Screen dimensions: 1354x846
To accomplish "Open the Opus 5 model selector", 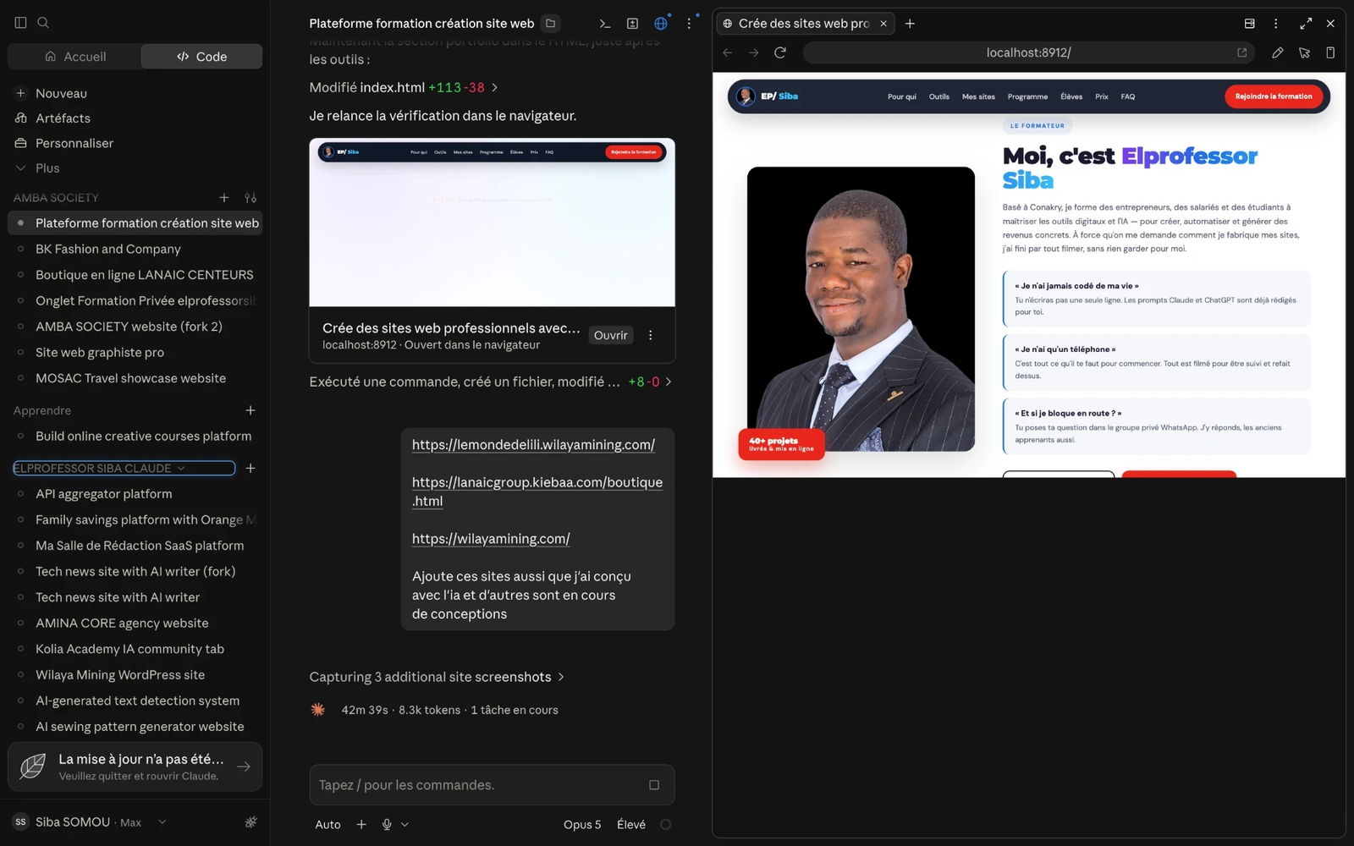I will (x=582, y=825).
